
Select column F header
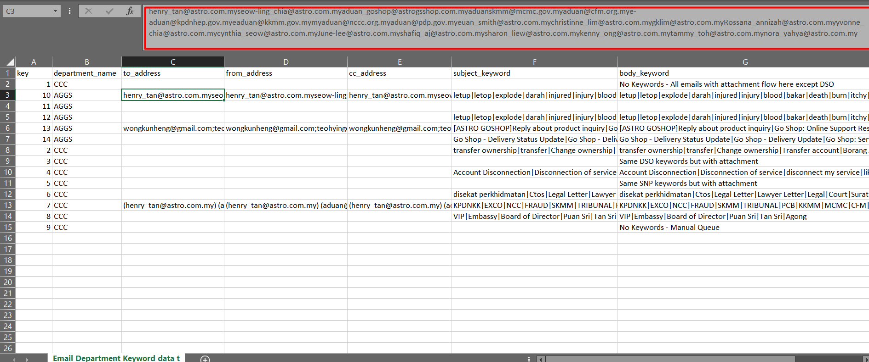click(x=534, y=62)
